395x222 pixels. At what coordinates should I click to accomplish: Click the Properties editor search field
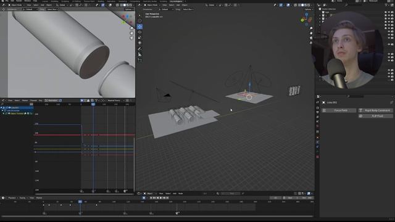[355, 96]
